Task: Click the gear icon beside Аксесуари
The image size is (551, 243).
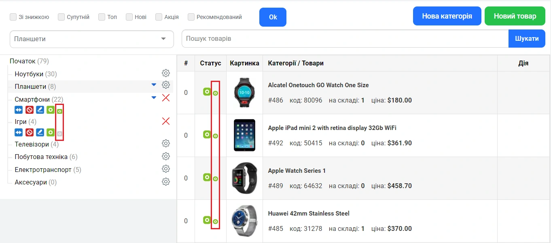Action: pos(165,182)
